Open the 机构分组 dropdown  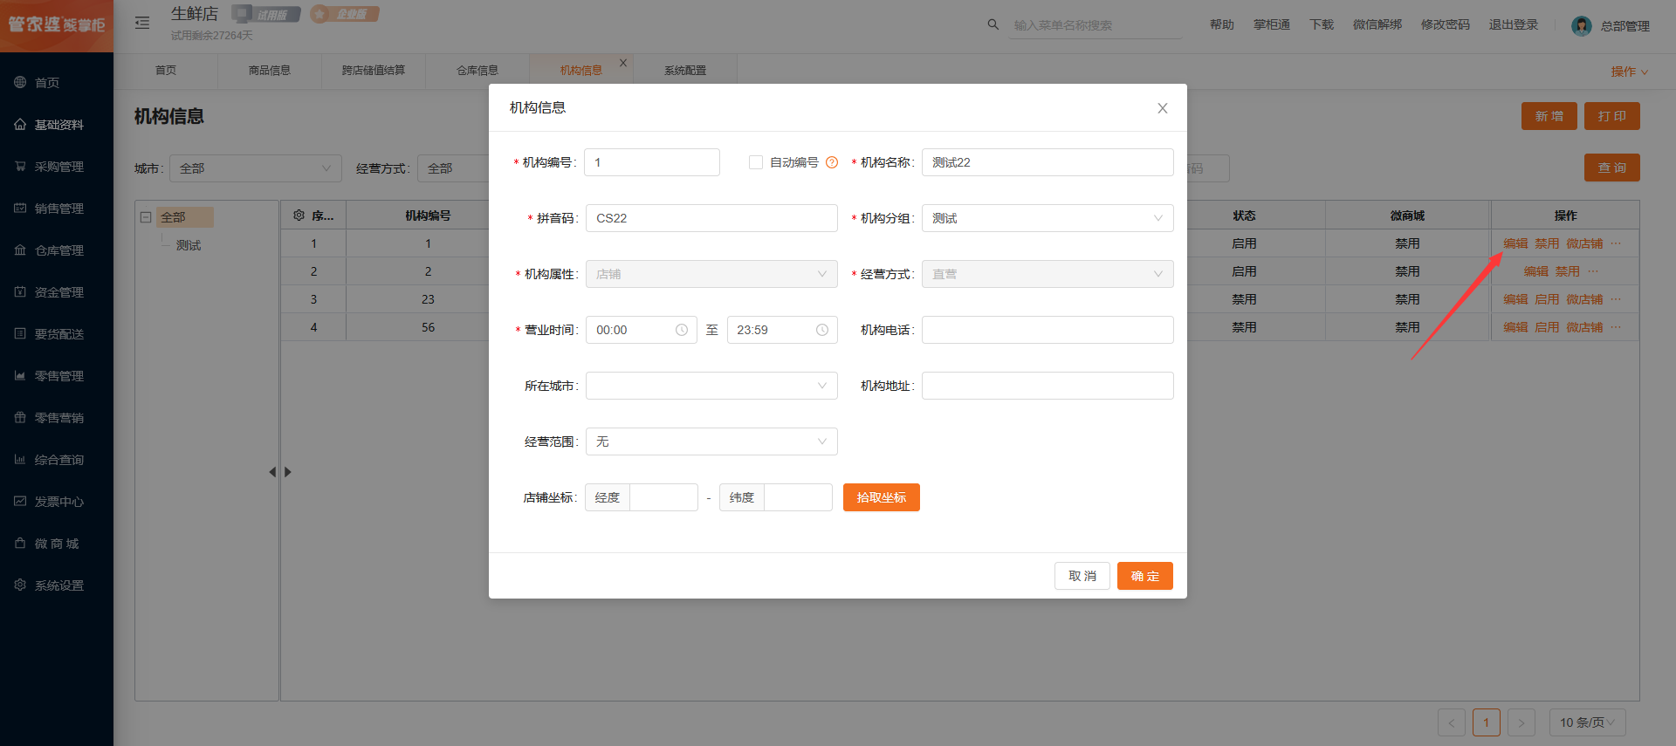[1047, 218]
